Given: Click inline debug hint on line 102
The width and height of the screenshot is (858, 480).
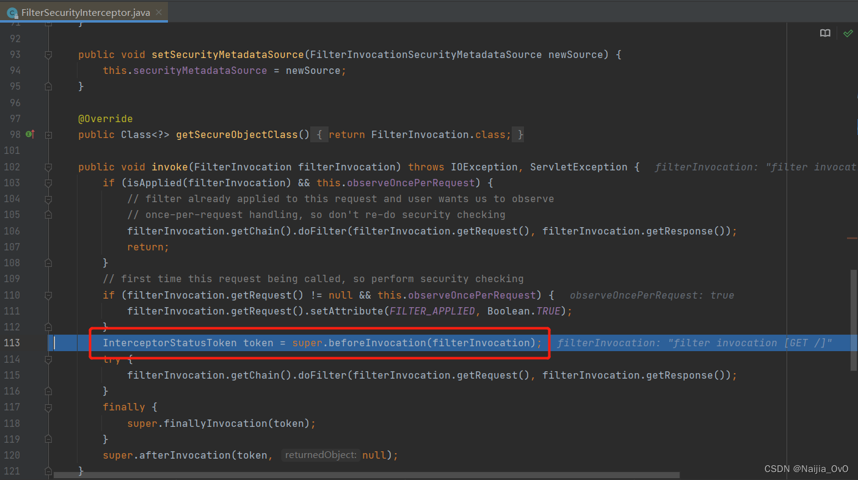Looking at the screenshot, I should (x=756, y=167).
